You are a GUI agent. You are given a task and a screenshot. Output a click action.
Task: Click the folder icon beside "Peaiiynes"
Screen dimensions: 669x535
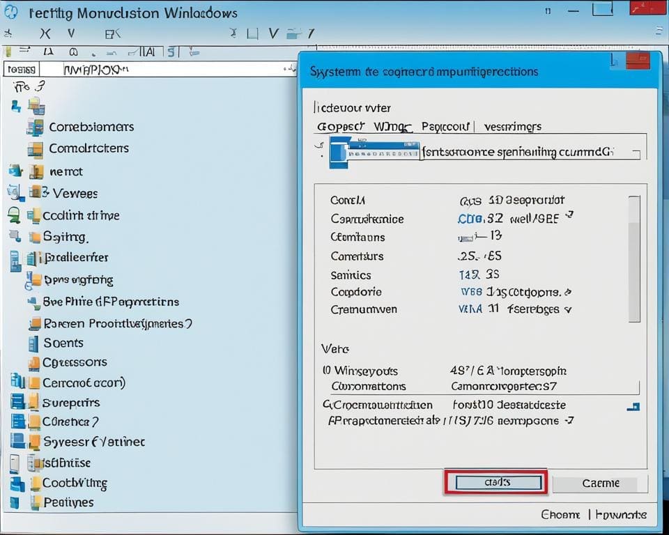click(x=36, y=502)
